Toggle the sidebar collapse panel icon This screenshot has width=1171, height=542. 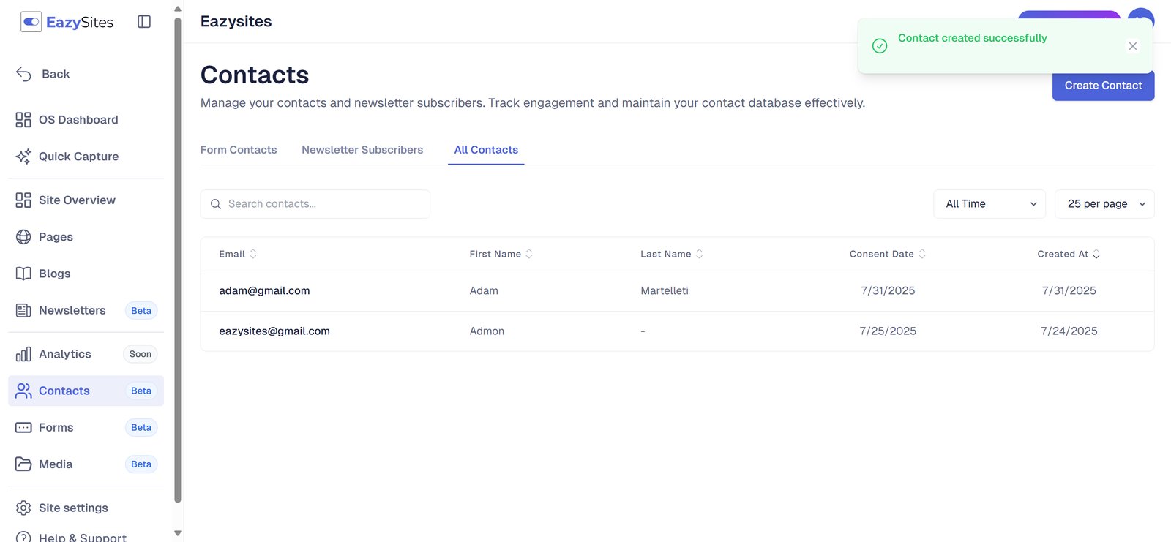pos(144,22)
